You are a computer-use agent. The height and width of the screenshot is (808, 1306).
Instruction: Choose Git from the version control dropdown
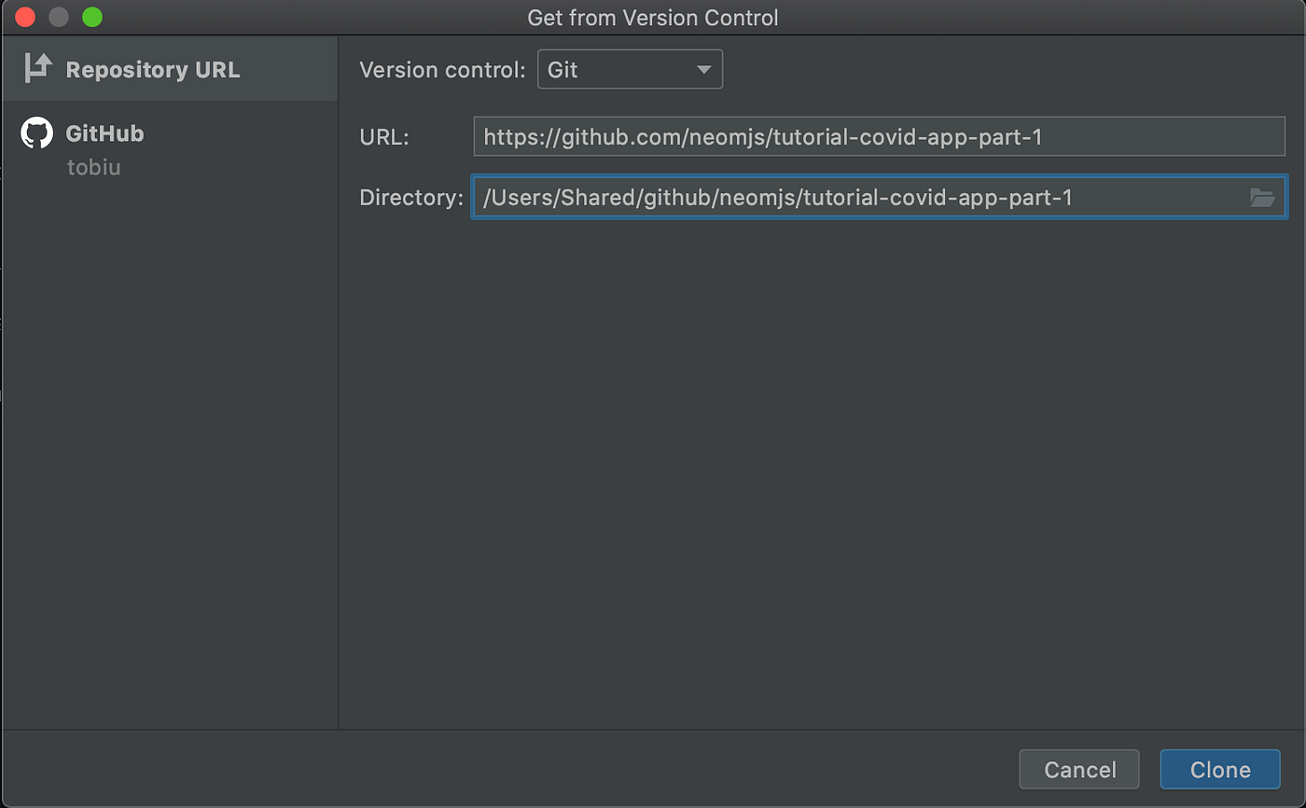point(630,68)
